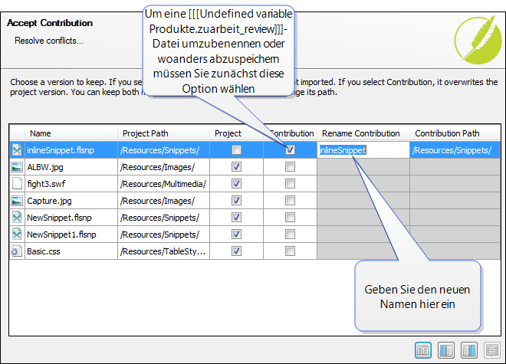Click the Rename Contribution column header

coord(362,133)
